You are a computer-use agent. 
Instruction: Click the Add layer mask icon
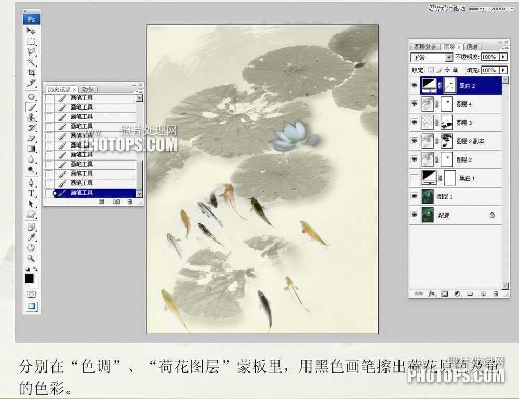444,294
